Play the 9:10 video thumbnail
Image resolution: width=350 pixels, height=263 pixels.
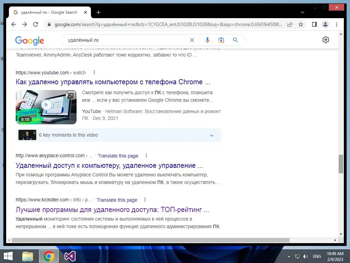click(x=46, y=107)
